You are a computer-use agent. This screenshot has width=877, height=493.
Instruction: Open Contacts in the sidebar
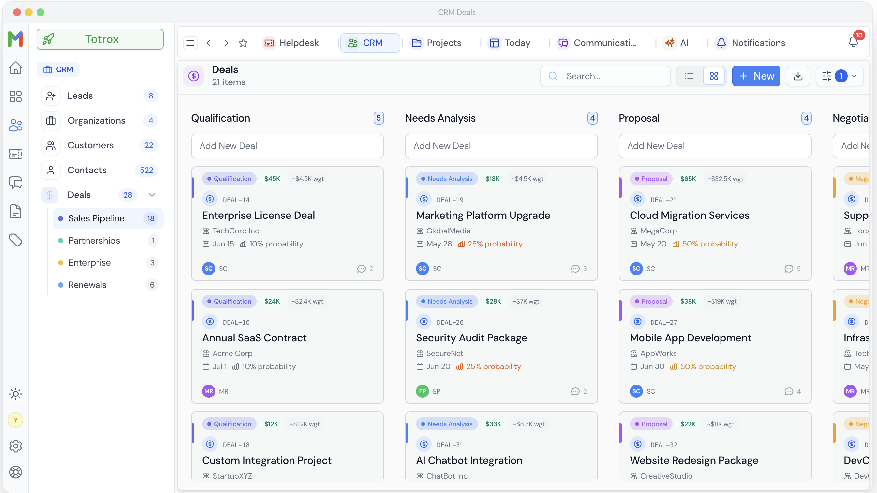coord(100,170)
